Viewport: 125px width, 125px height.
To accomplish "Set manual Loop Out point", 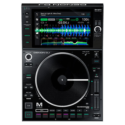I will [x=31, y=64].
